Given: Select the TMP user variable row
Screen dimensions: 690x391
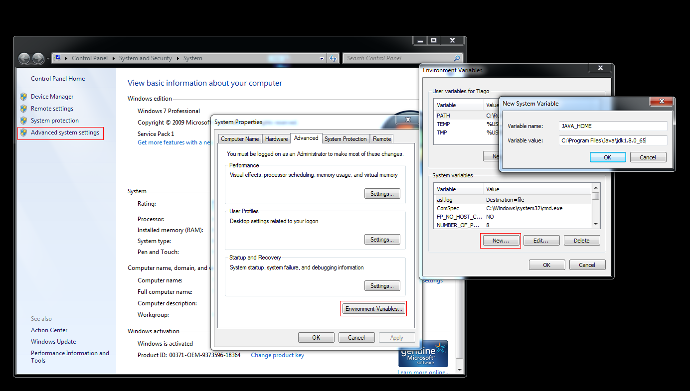Looking at the screenshot, I should coord(466,132).
